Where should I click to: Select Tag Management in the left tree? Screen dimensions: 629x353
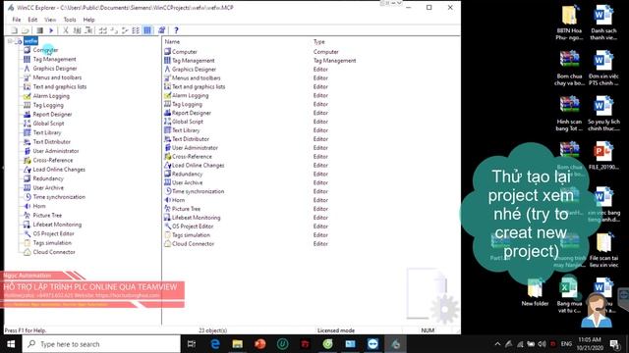pyautogui.click(x=55, y=59)
